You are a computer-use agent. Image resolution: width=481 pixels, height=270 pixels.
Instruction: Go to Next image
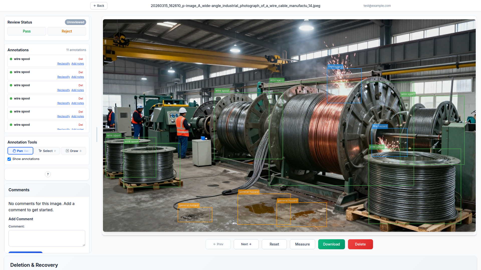click(x=246, y=244)
